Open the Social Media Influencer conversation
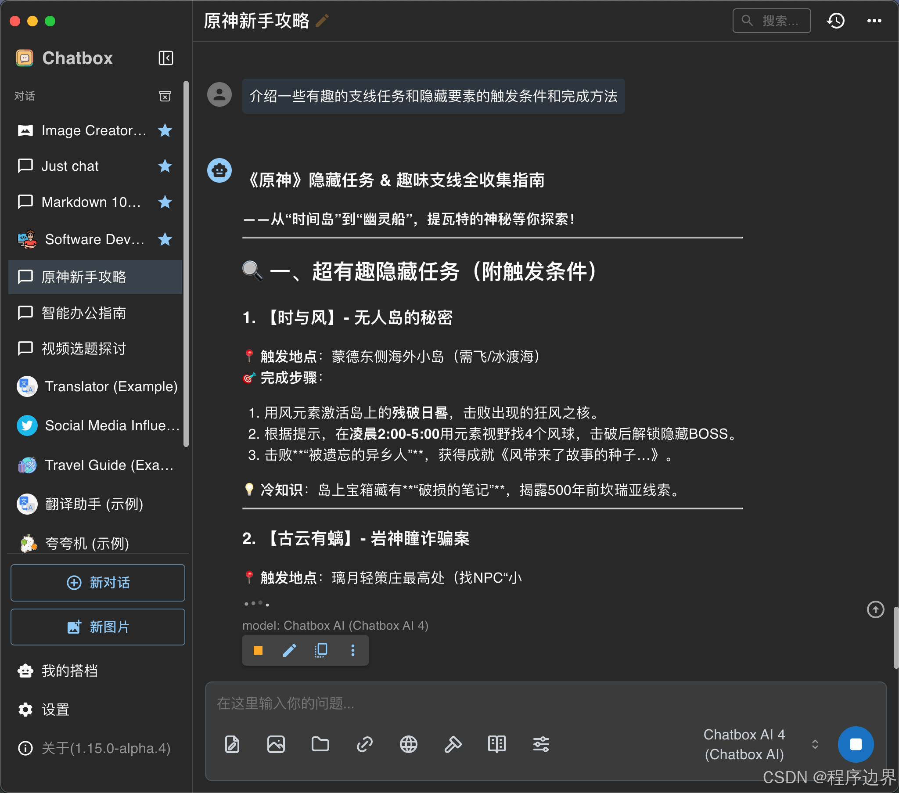This screenshot has height=793, width=899. pos(95,425)
